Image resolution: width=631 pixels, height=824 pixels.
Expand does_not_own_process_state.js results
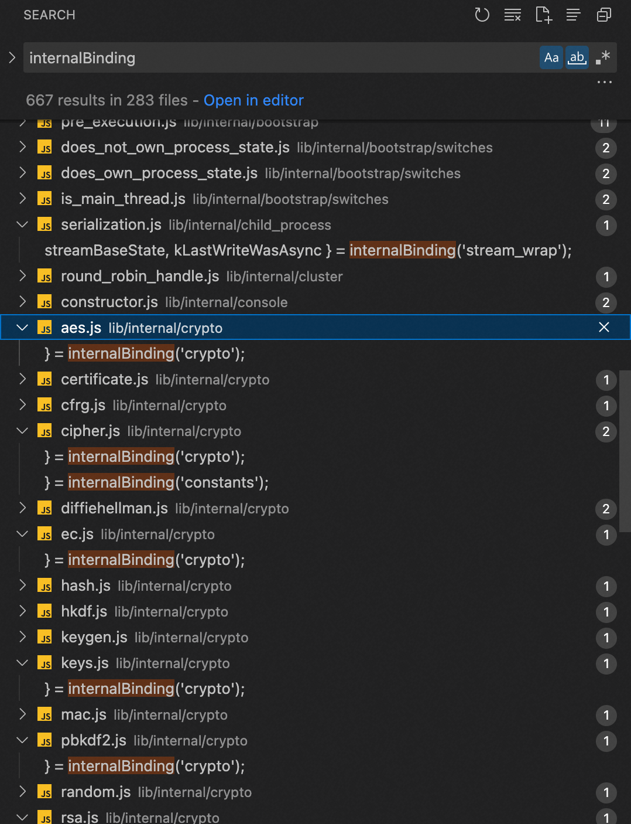pyautogui.click(x=22, y=147)
